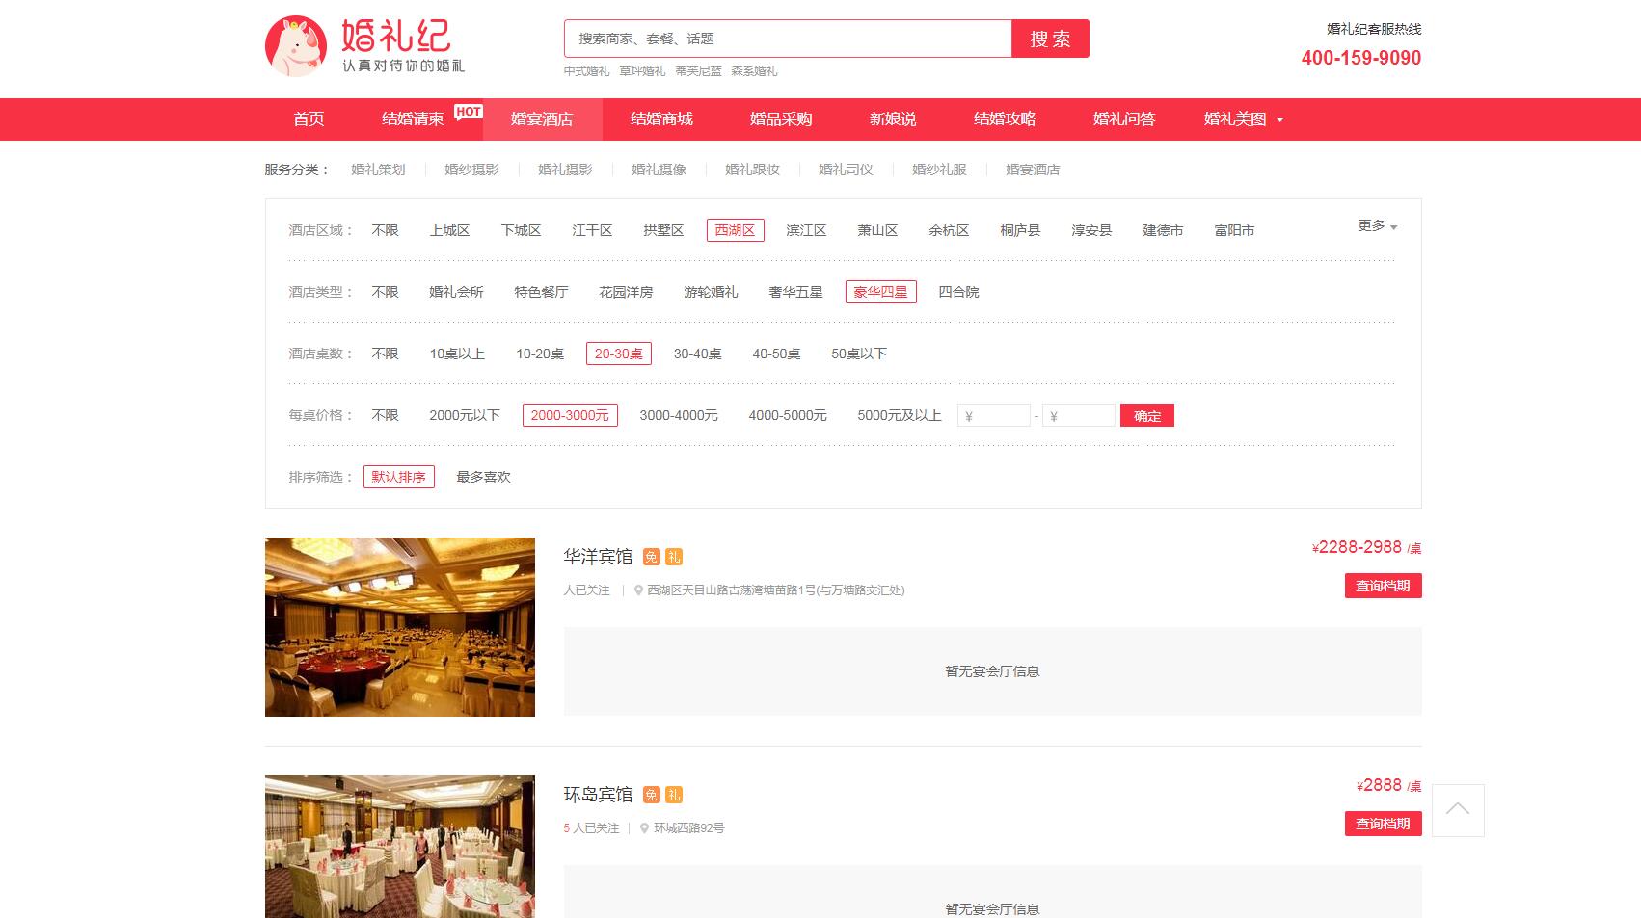Choose 5000元及以上 price filter
The height and width of the screenshot is (918, 1641).
point(900,415)
